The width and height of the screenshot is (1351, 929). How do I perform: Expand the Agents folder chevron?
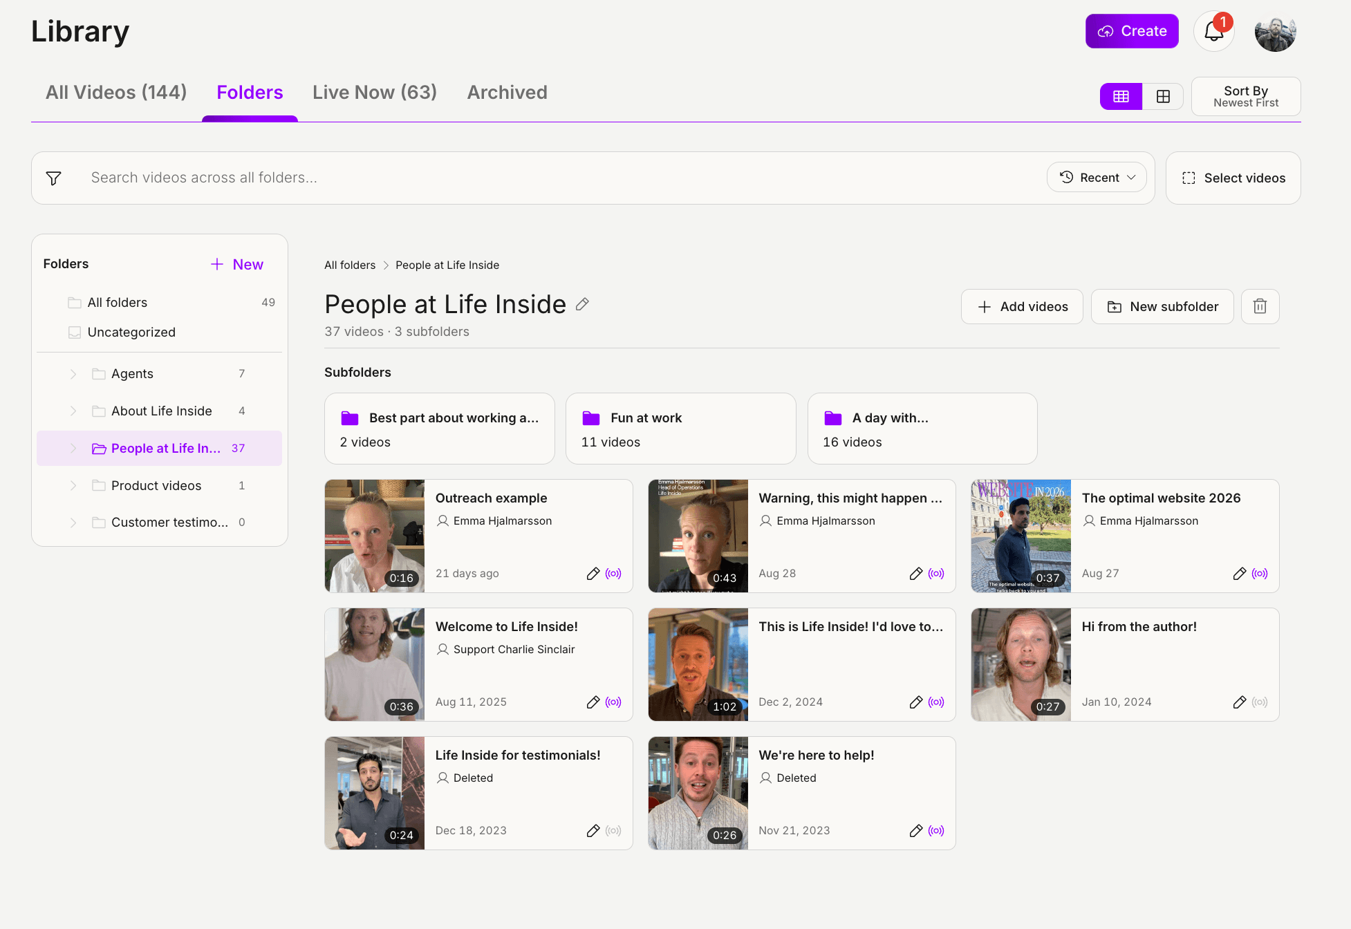pyautogui.click(x=73, y=374)
